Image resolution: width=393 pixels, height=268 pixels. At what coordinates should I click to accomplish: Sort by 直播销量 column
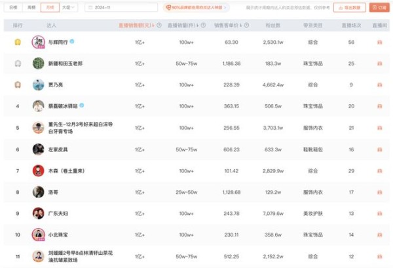[x=183, y=26]
